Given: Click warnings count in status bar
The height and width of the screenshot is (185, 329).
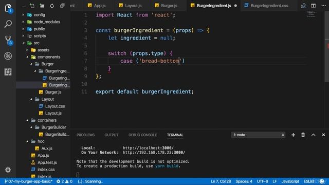Looking at the screenshot, I should [x=69, y=181].
